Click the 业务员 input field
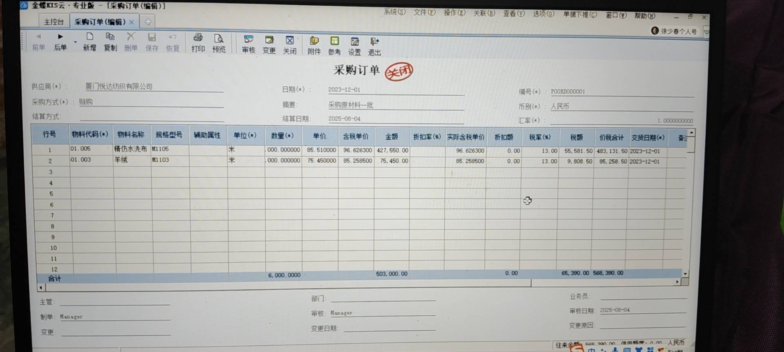Screen dimensions: 784x352 [643, 296]
